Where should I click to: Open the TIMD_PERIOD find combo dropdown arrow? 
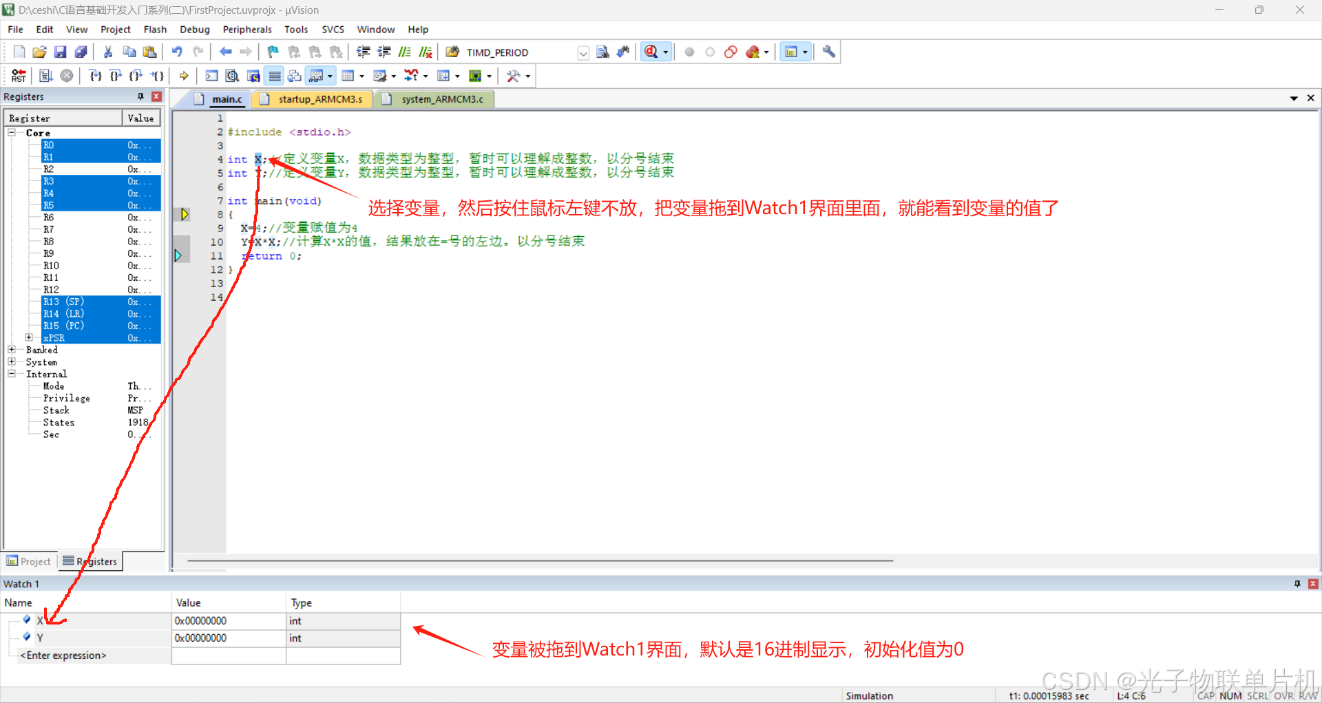(x=583, y=53)
